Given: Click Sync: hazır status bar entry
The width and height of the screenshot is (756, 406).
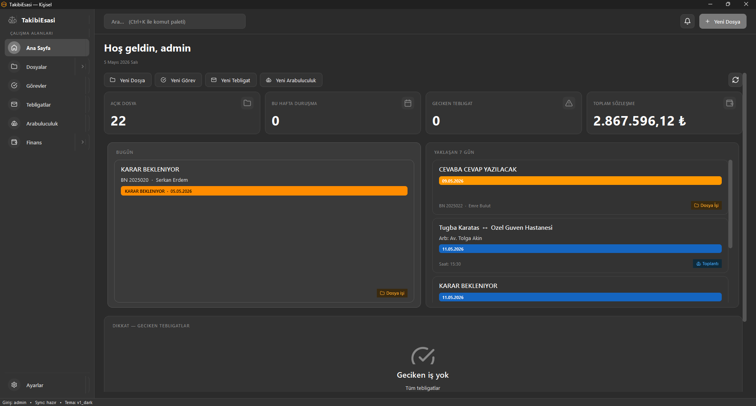Looking at the screenshot, I should tap(46, 402).
